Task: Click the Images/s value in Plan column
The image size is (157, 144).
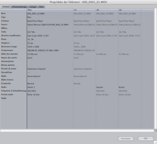Action: click(x=30, y=43)
